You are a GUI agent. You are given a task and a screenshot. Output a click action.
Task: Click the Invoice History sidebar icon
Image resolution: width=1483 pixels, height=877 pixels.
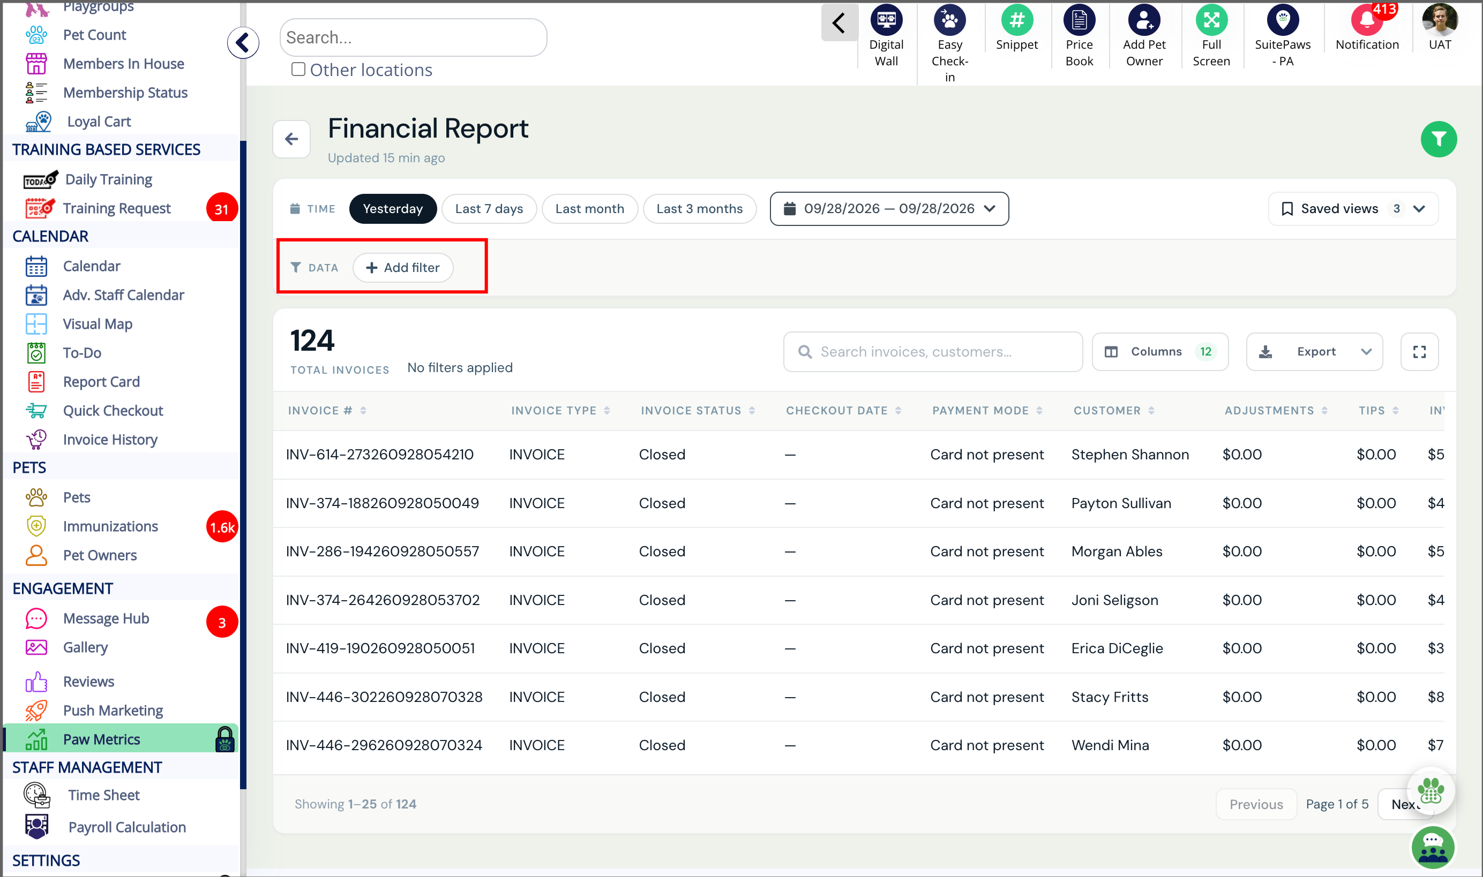36,440
